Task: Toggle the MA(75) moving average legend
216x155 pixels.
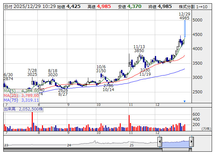Action: tap(21, 100)
